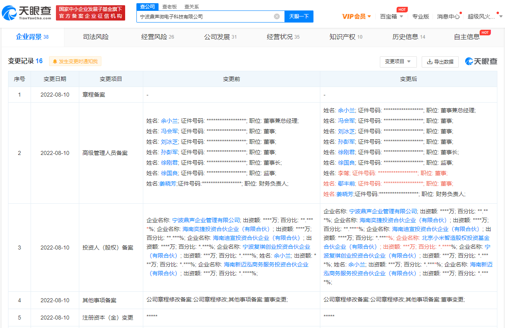Click the 变更日期 column header

click(55, 79)
